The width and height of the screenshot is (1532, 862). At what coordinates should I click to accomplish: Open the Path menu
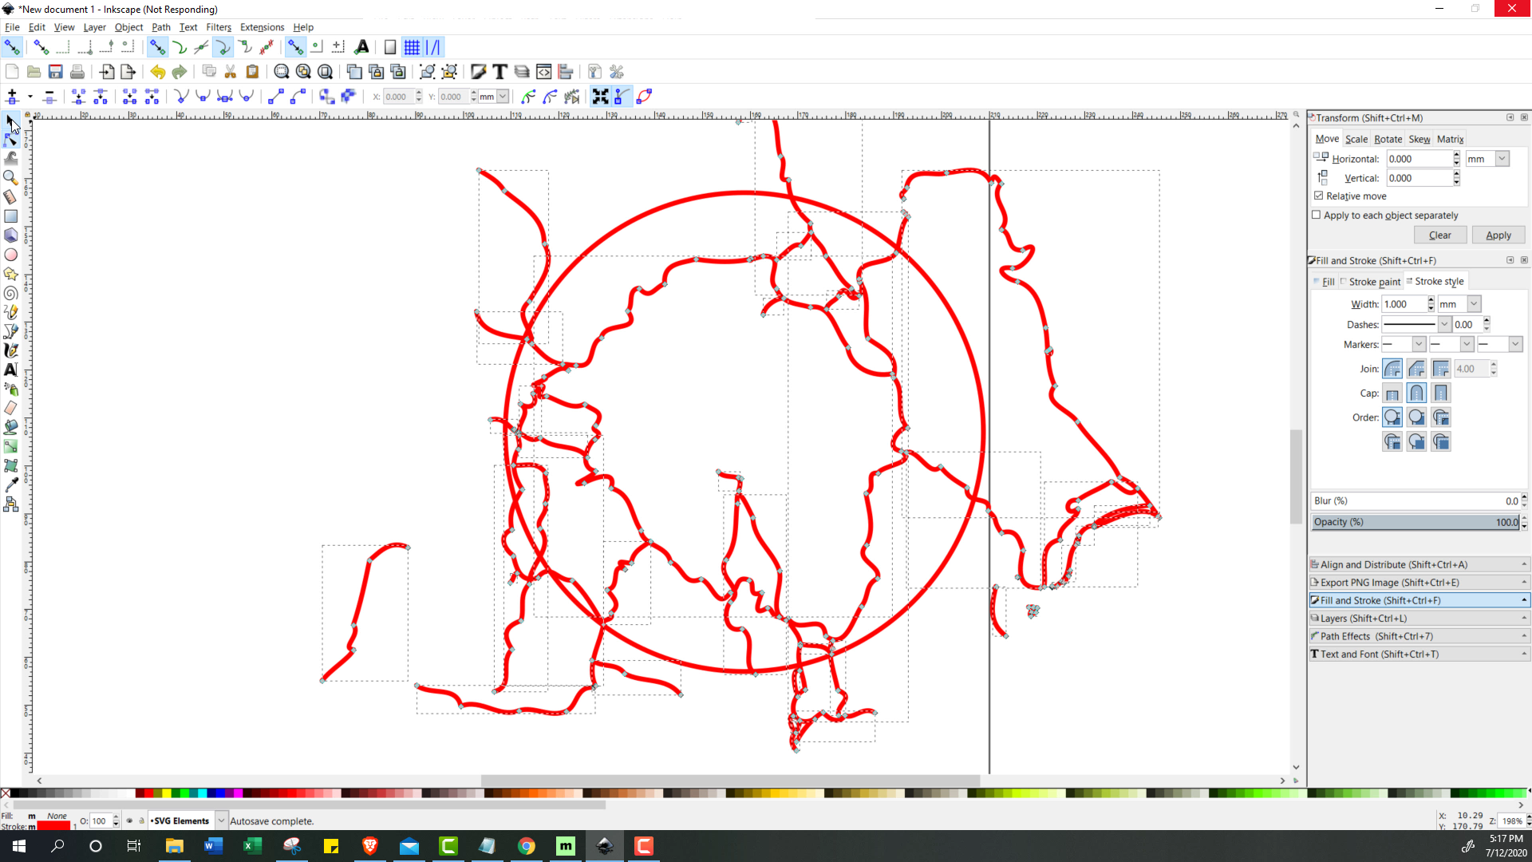[x=160, y=26]
